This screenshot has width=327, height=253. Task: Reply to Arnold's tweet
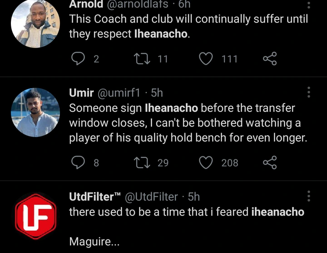[x=79, y=59]
